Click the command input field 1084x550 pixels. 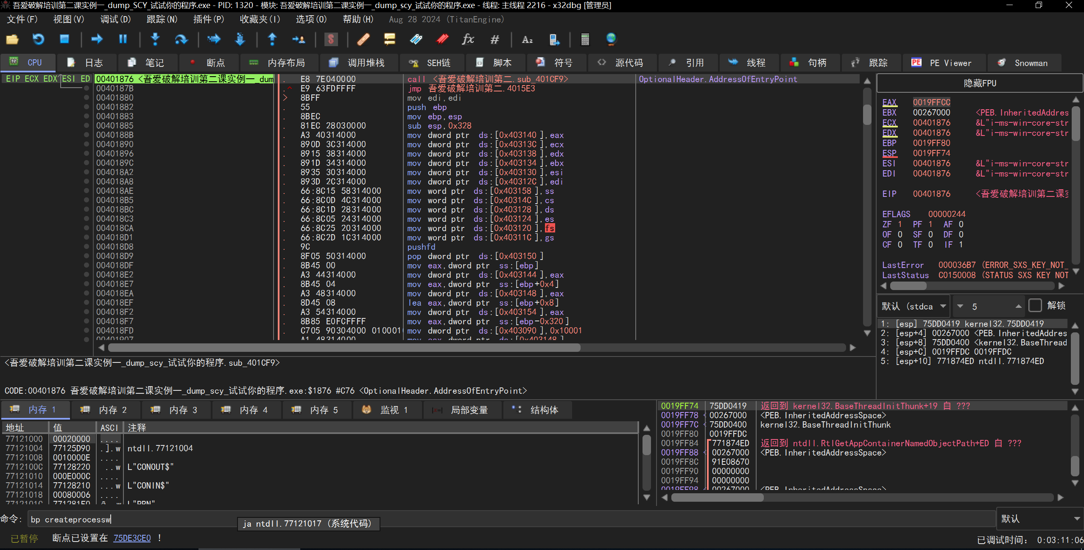click(511, 519)
